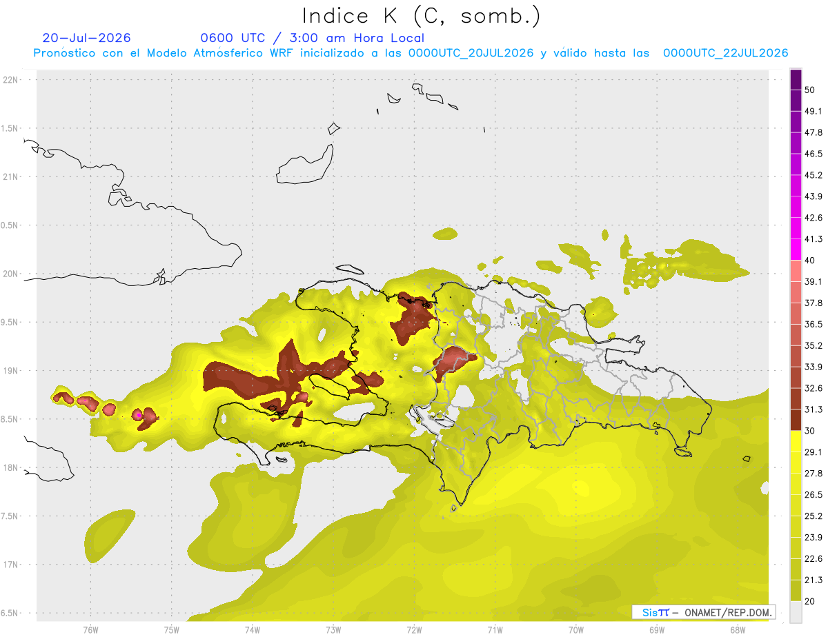The width and height of the screenshot is (828, 639).
Task: Click the "76W" longitude label
Action: [90, 630]
